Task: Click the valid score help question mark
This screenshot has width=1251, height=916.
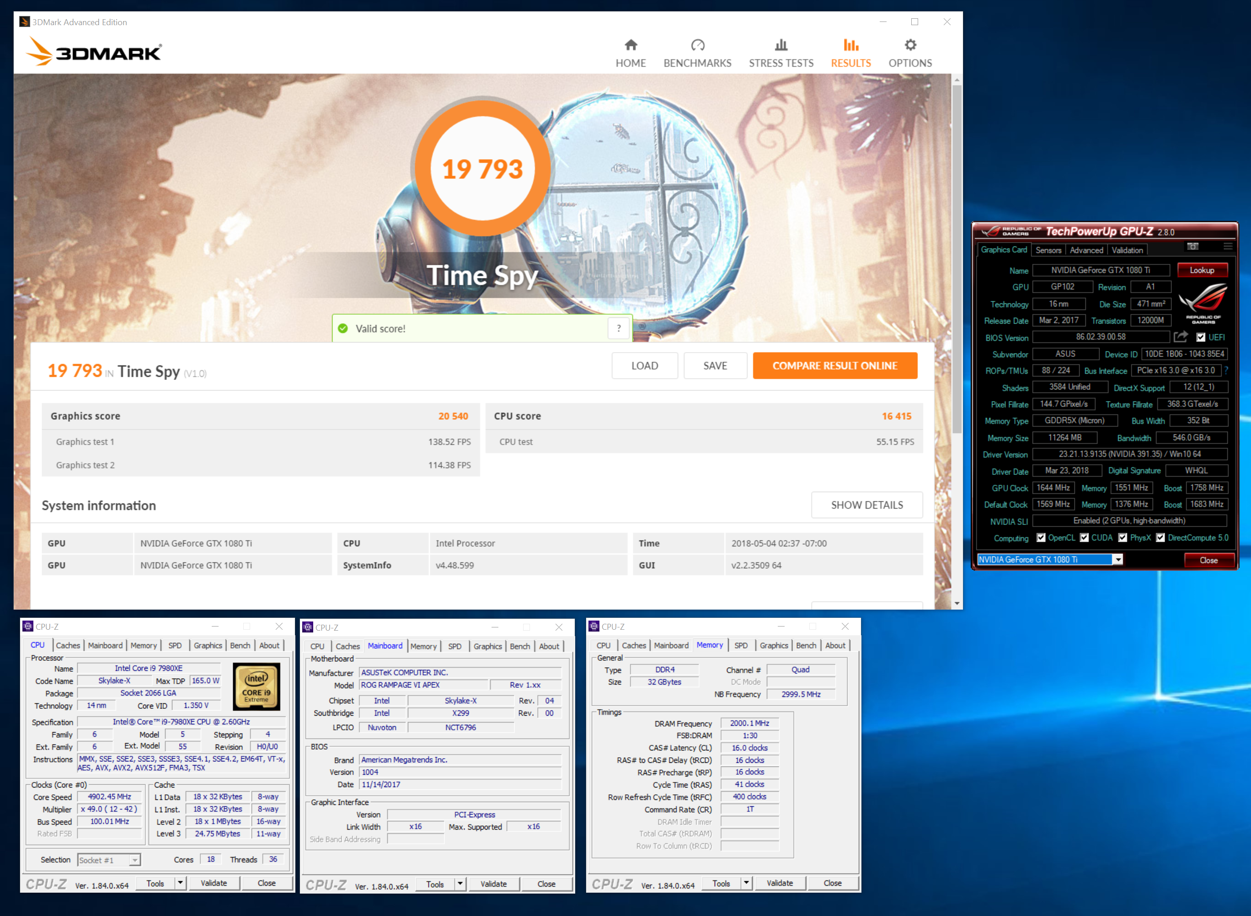Action: click(619, 328)
